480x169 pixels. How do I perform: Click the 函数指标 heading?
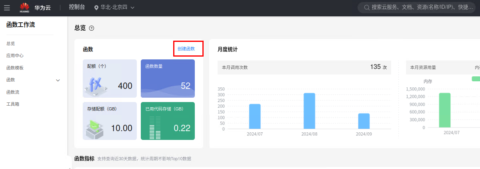(84, 159)
